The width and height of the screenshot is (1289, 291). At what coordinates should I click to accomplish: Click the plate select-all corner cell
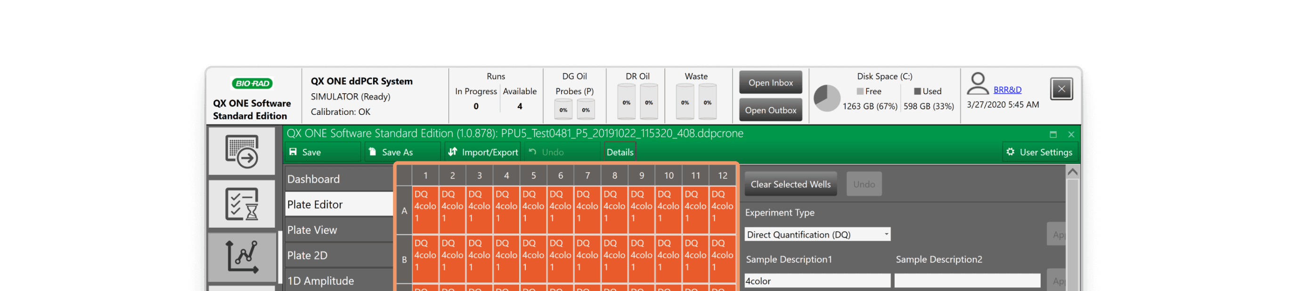point(404,176)
